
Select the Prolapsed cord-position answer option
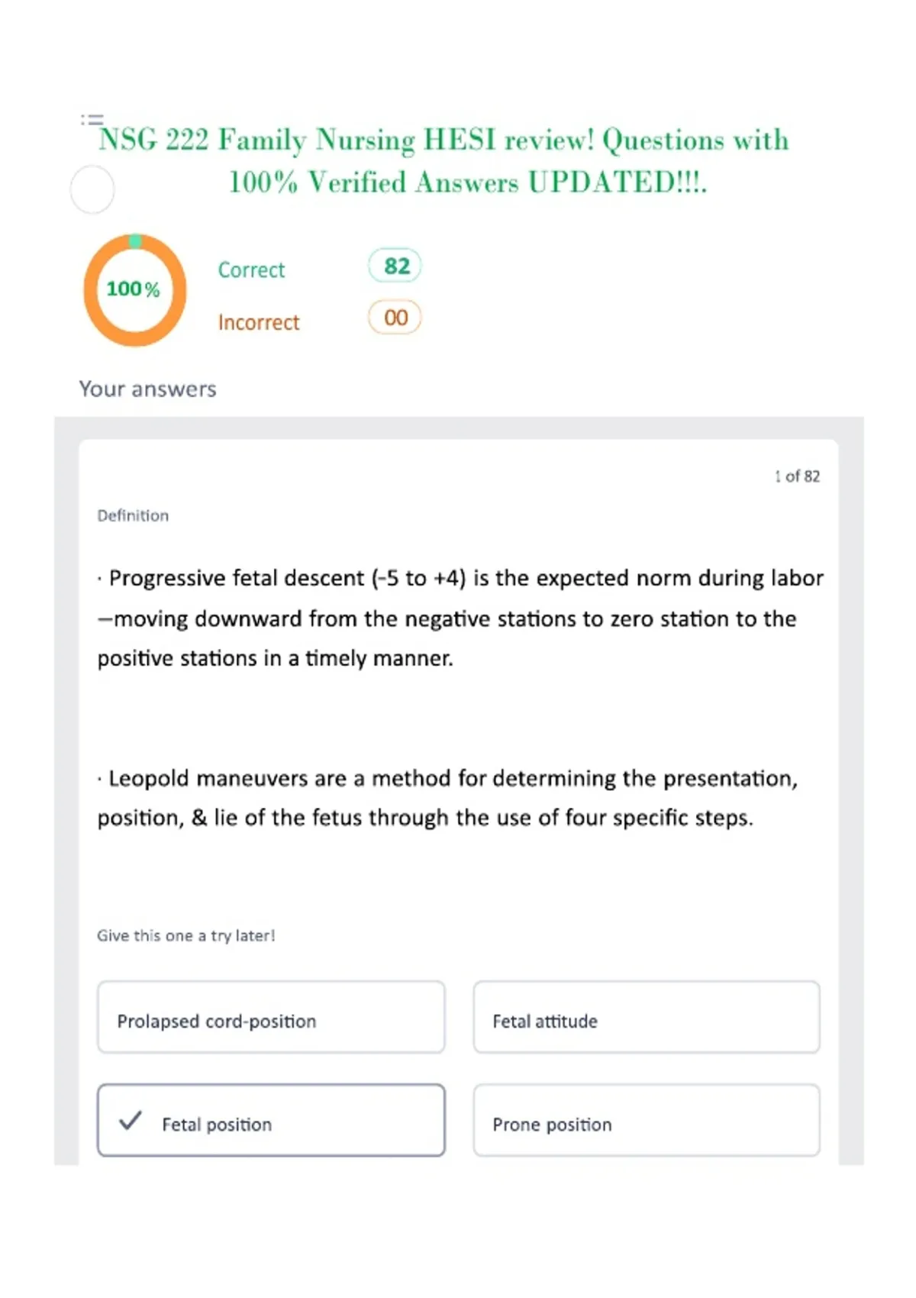click(271, 1017)
